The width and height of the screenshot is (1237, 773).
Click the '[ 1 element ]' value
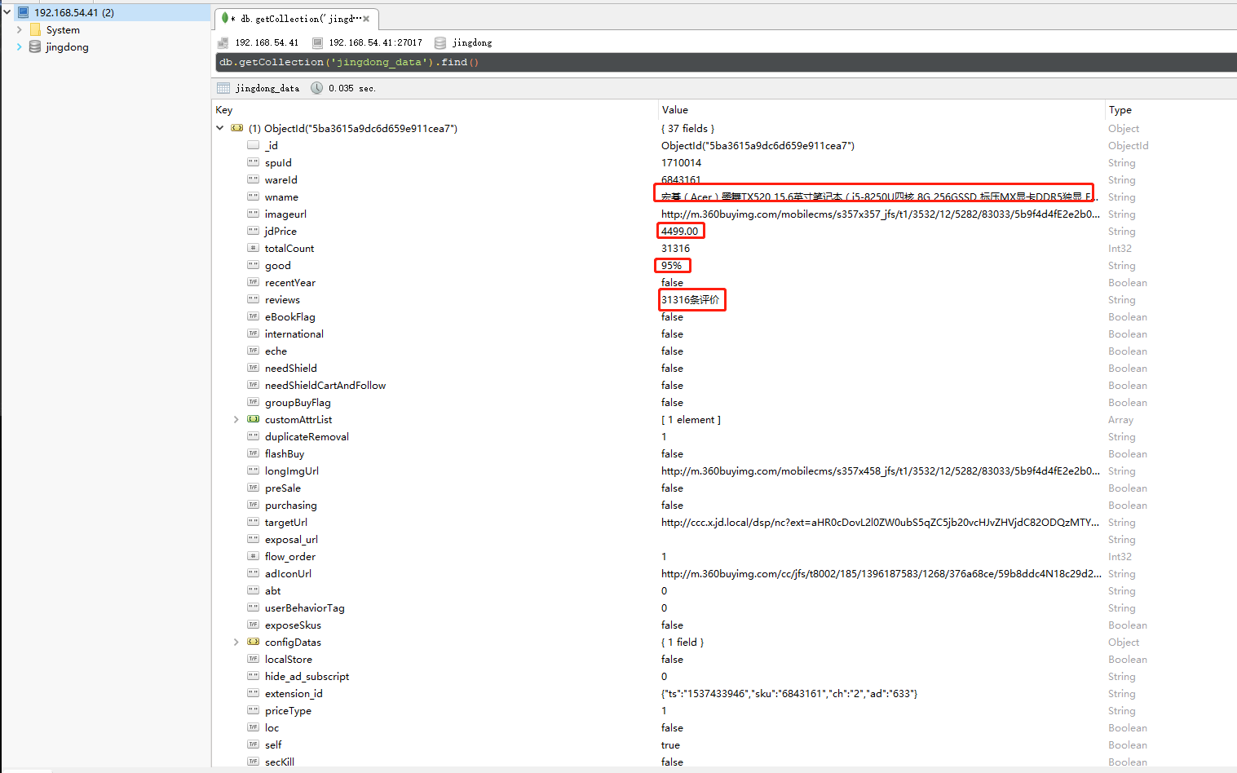pyautogui.click(x=691, y=419)
